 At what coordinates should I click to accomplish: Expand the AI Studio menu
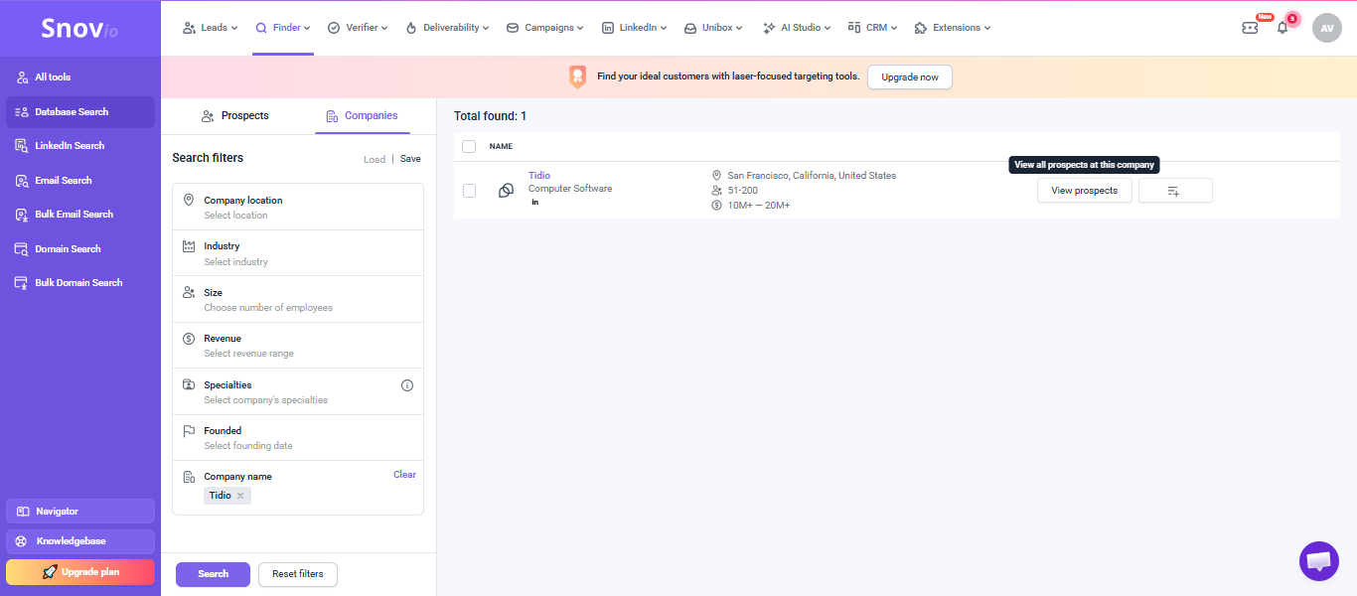tap(798, 28)
